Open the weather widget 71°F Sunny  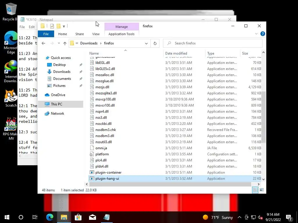point(218,217)
